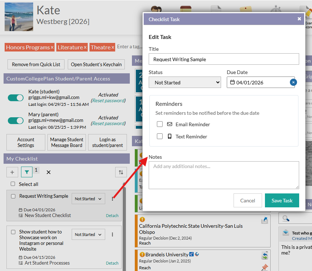Screen dimensions: 312x271
Task: Remove the Honors Programs tag
Action: (x=52, y=48)
